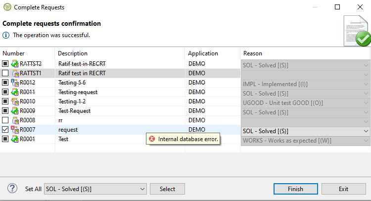Click the Exit button

[x=343, y=189]
